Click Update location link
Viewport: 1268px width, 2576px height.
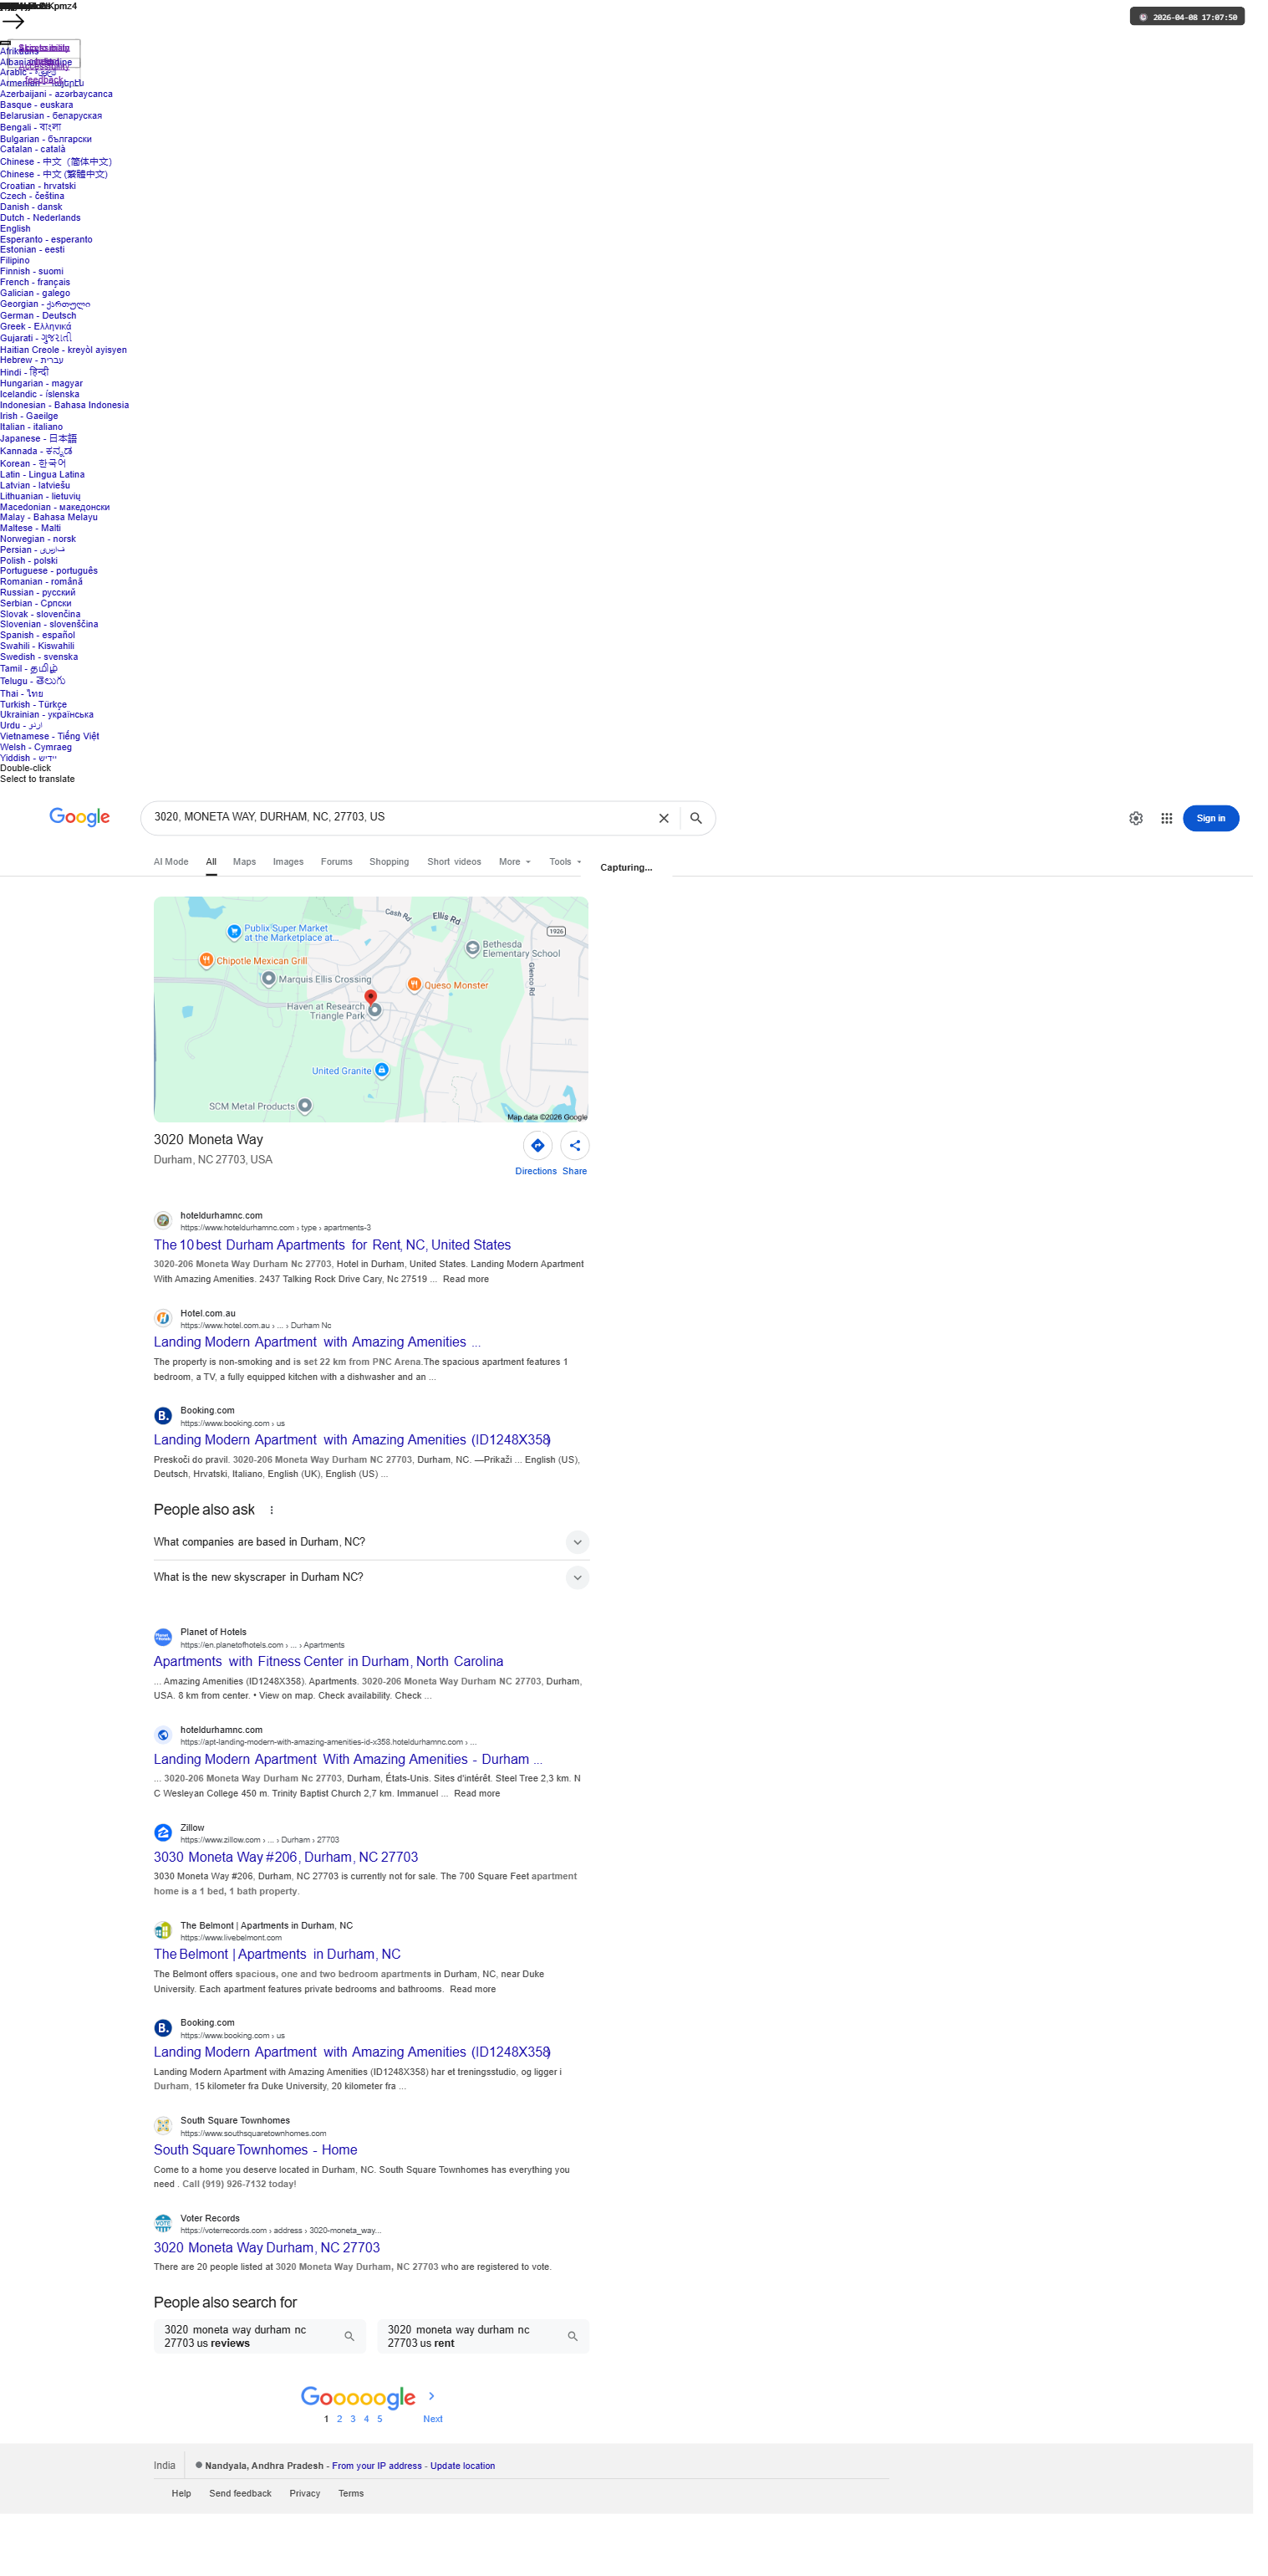462,2466
